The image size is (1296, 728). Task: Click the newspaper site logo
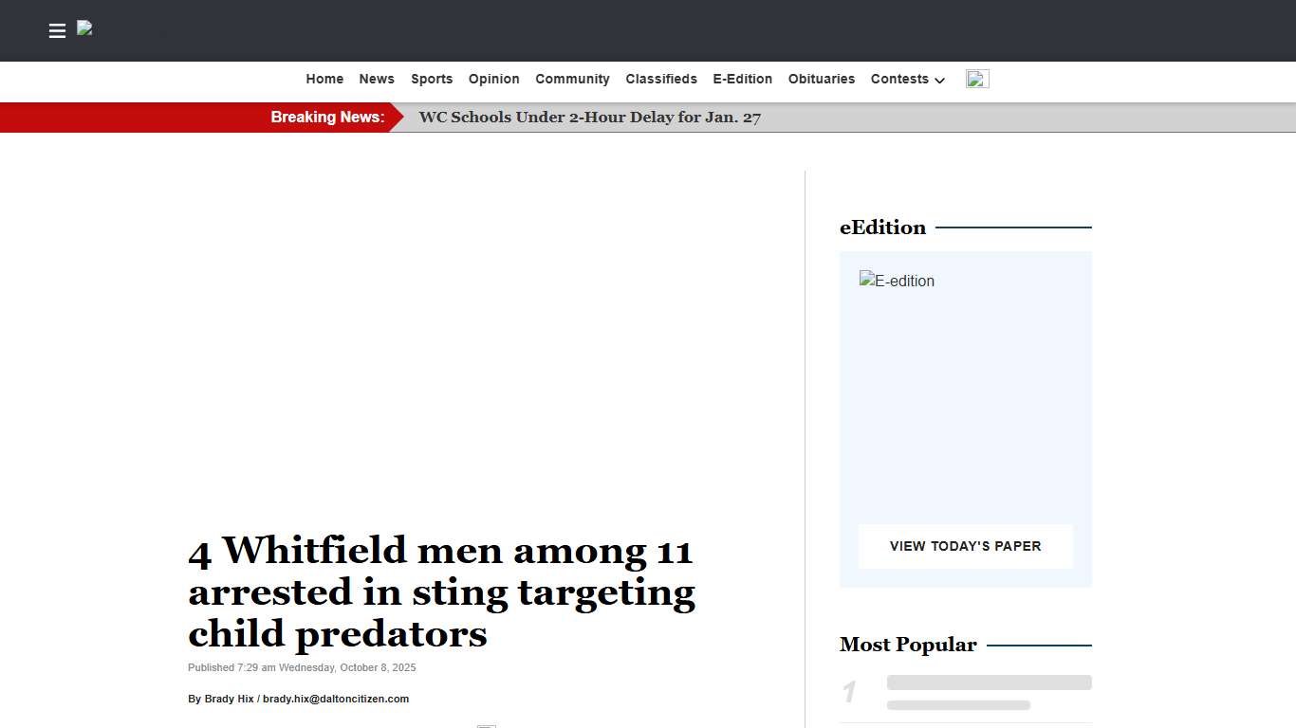point(84,28)
